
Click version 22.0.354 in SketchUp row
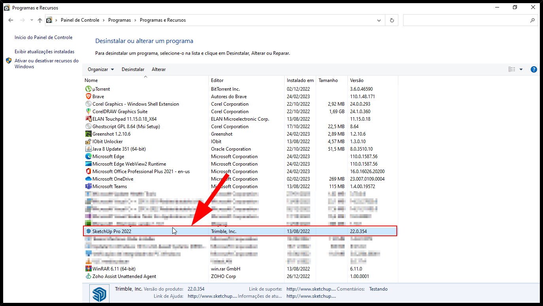pos(358,231)
